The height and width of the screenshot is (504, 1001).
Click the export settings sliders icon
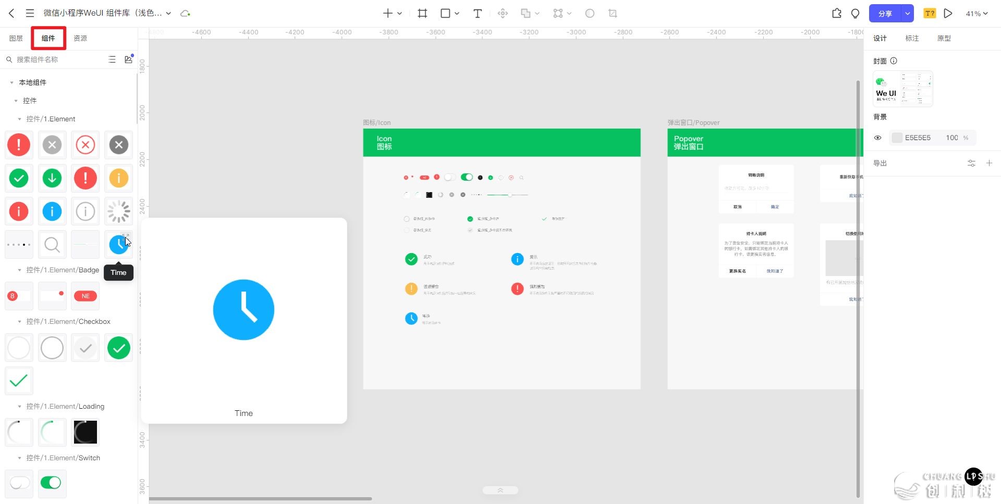[x=971, y=163]
